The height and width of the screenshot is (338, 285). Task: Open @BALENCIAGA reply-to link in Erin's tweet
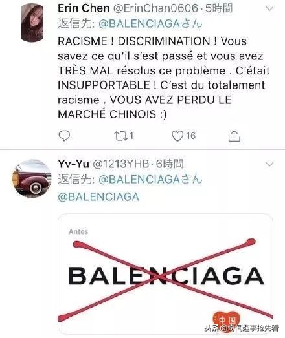coord(150,24)
